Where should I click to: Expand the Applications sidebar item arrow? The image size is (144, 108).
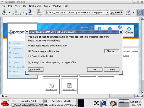[10, 48]
